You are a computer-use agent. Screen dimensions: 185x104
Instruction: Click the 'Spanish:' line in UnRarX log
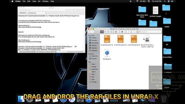[x=21, y=32]
